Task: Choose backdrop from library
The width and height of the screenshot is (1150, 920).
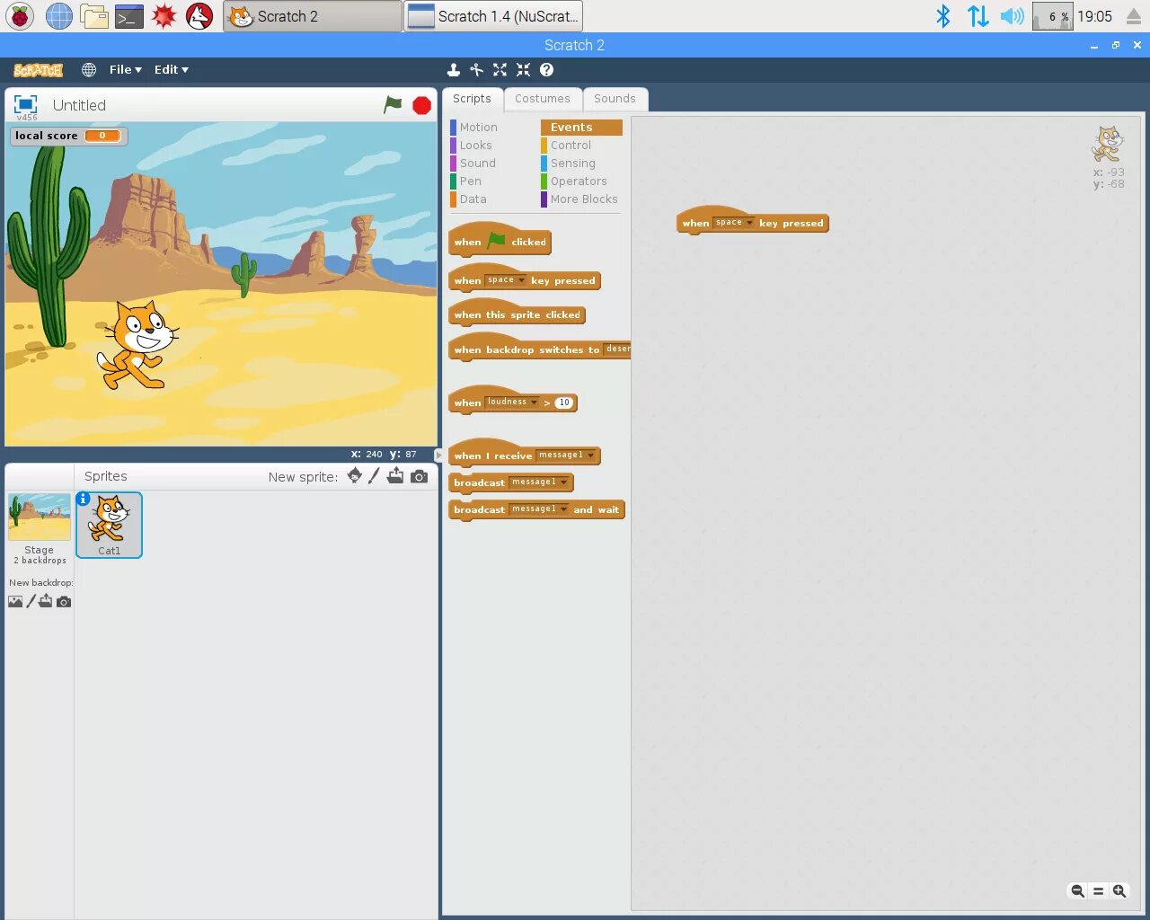Action: pyautogui.click(x=15, y=601)
